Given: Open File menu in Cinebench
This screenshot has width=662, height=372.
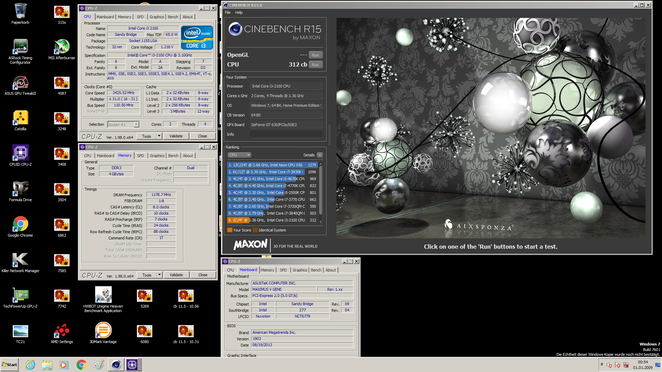Looking at the screenshot, I should coord(228,12).
